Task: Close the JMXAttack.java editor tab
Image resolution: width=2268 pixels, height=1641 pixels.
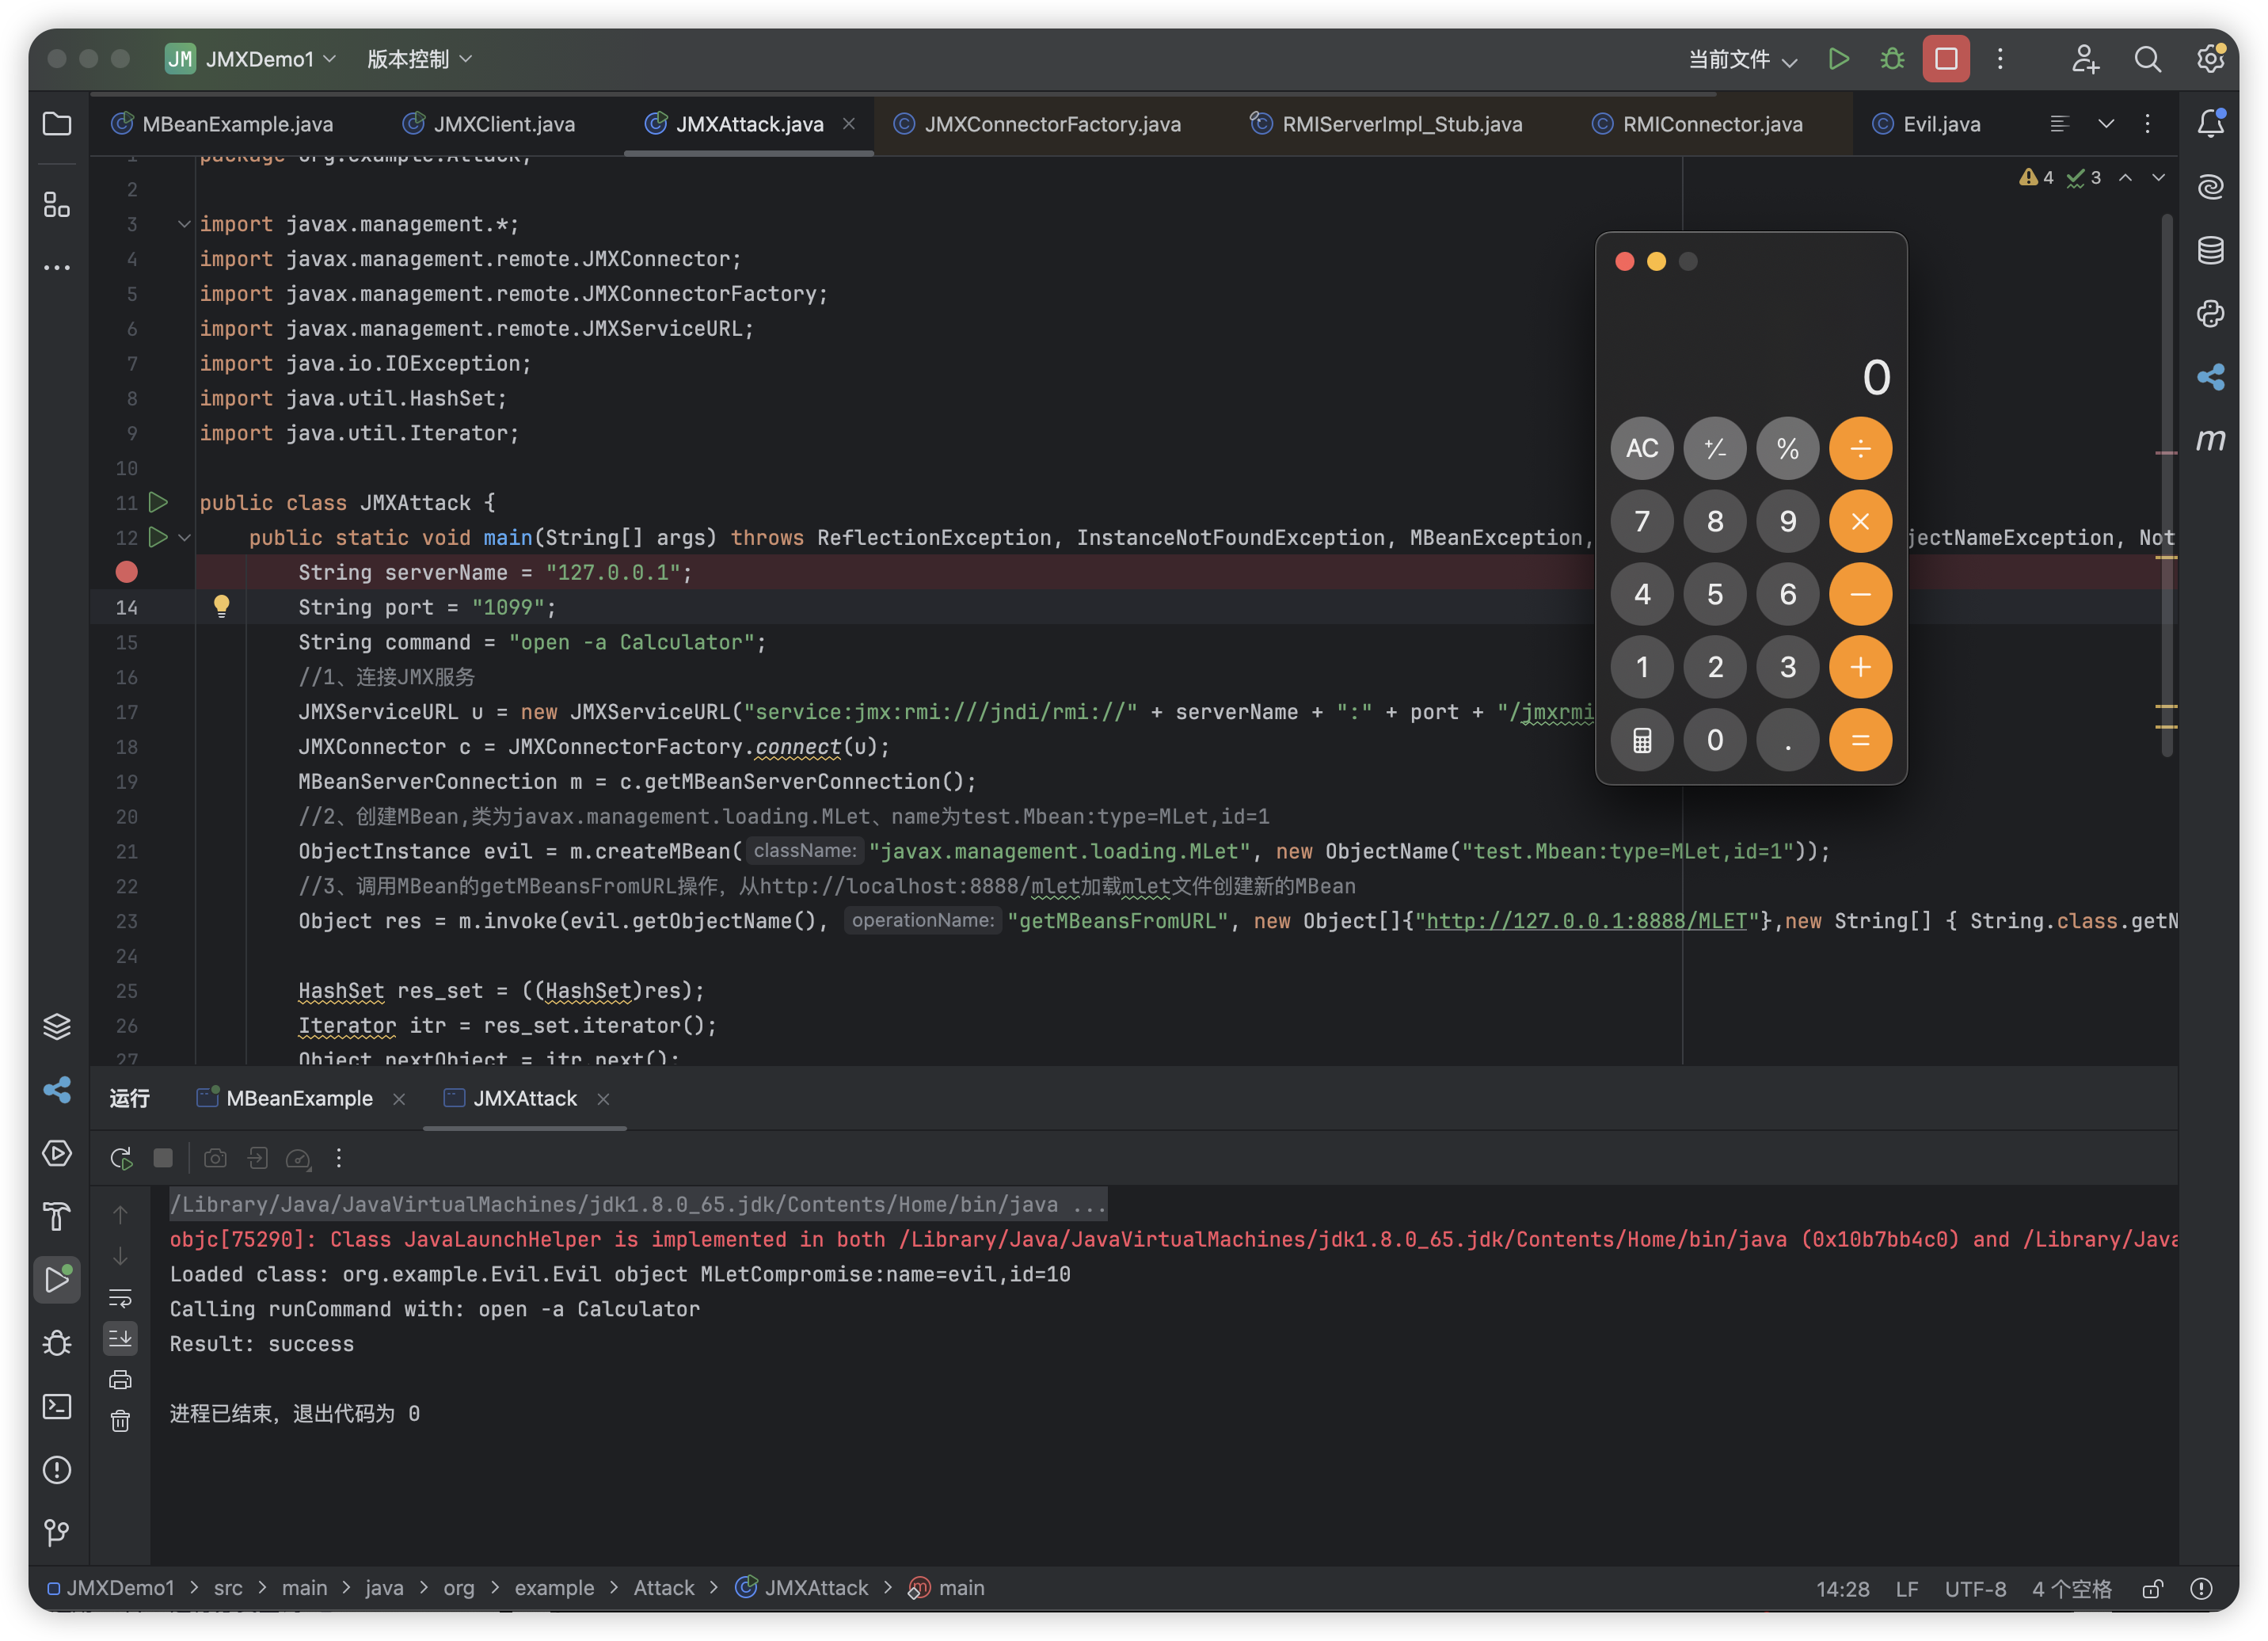Action: [848, 124]
